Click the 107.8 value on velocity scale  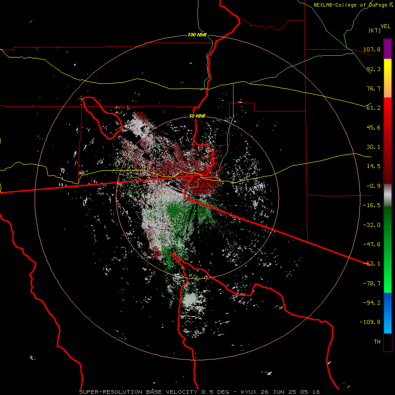[372, 49]
